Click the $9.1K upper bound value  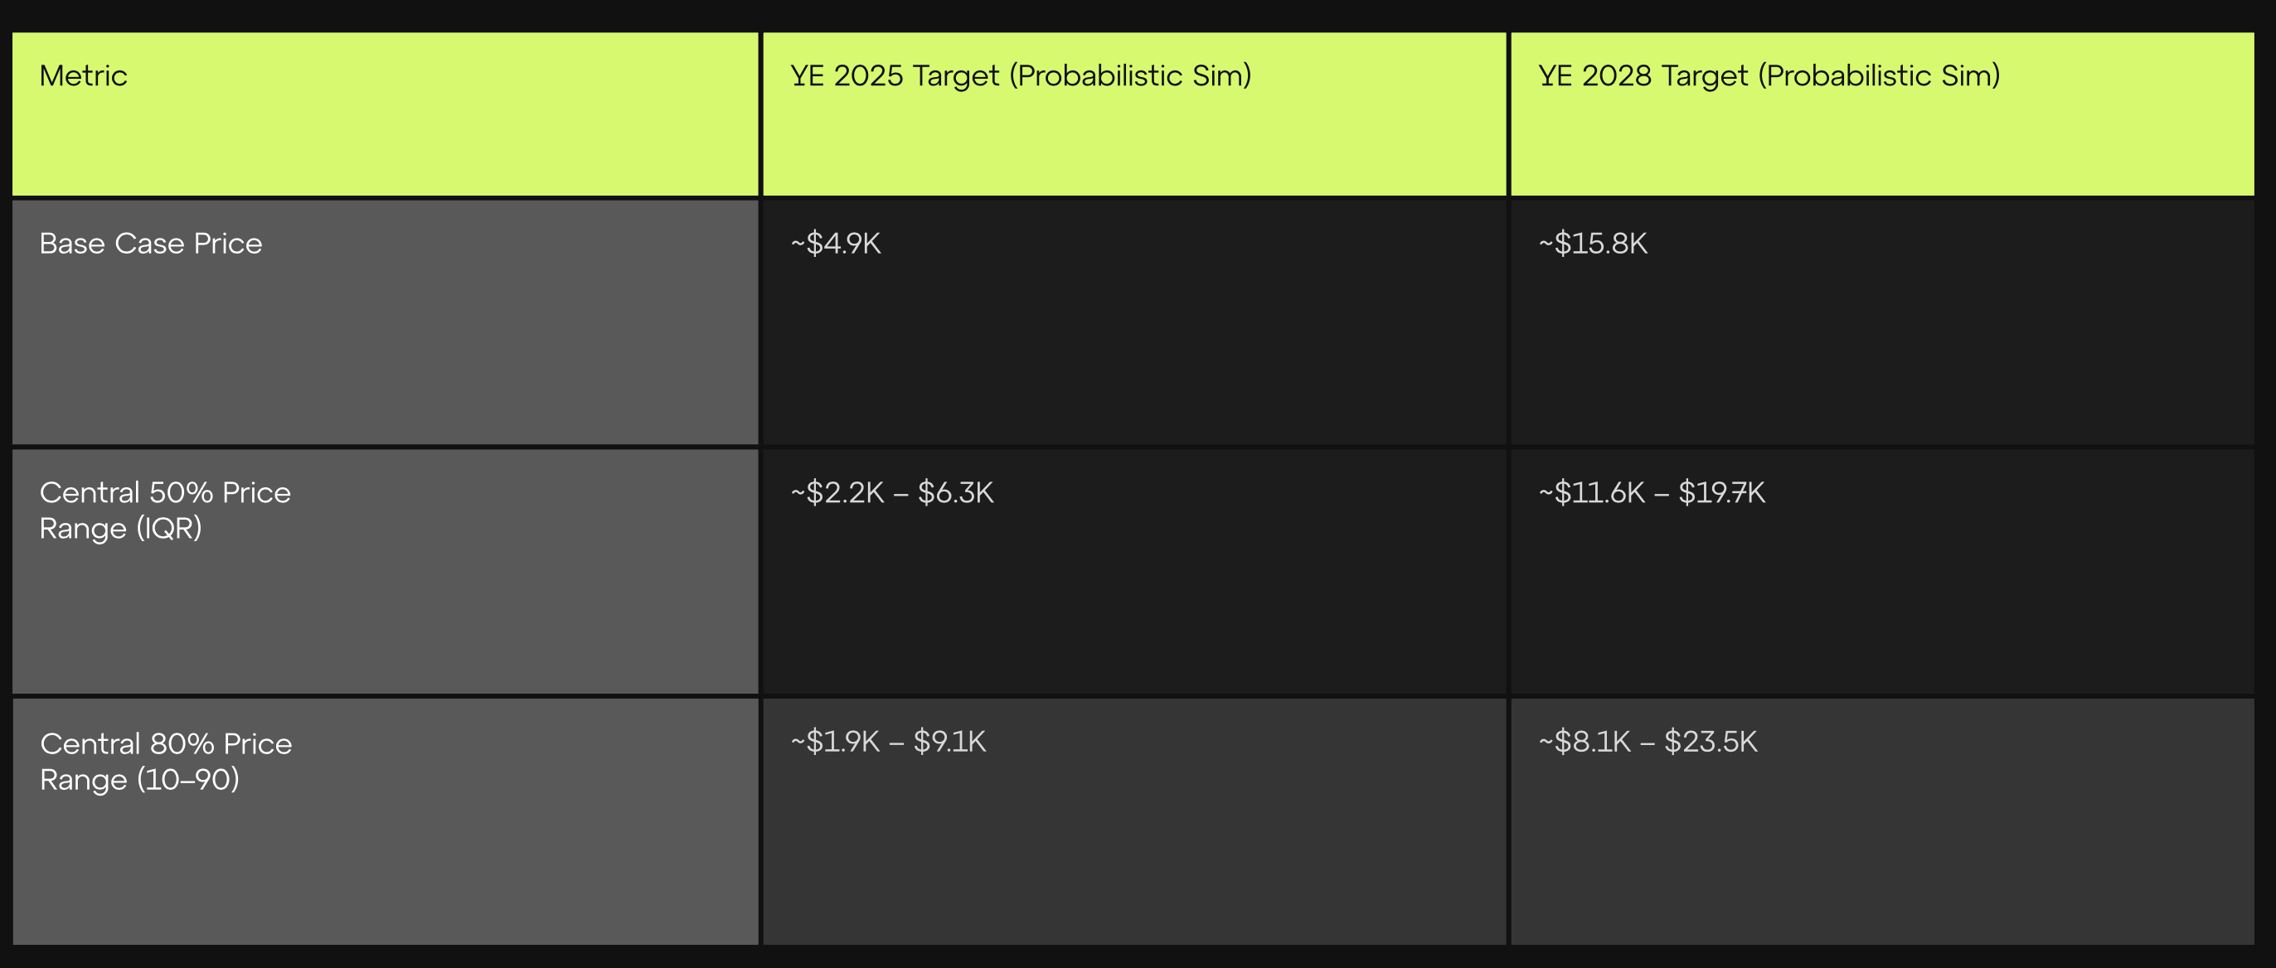click(x=949, y=742)
